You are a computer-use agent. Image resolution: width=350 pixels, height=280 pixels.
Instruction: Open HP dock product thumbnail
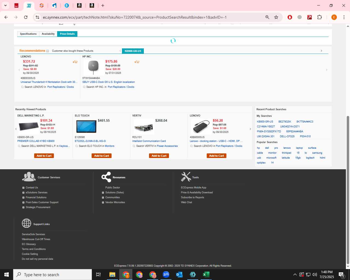[x=93, y=67]
